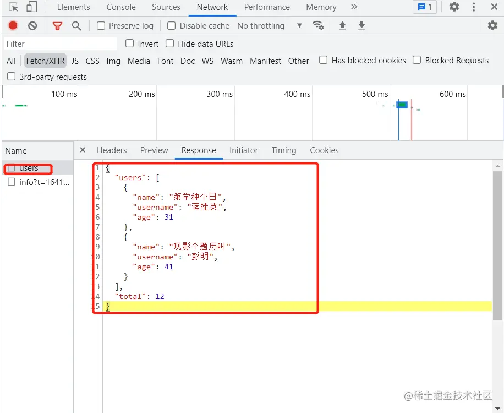Open the Initiator detail tab
This screenshot has width=504, height=413.
point(243,150)
